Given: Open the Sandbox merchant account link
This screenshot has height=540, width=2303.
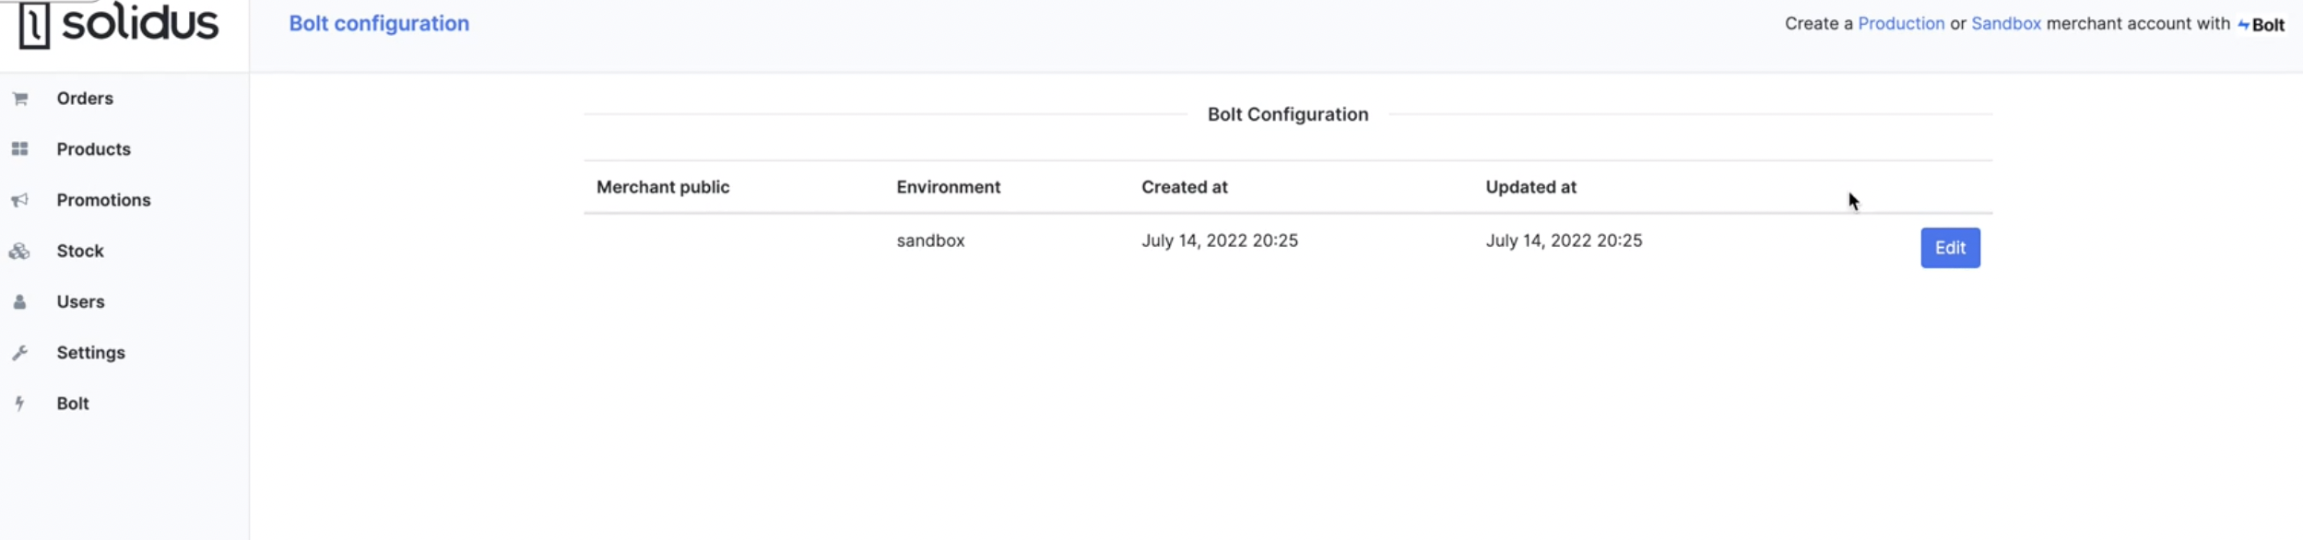Looking at the screenshot, I should point(2006,24).
